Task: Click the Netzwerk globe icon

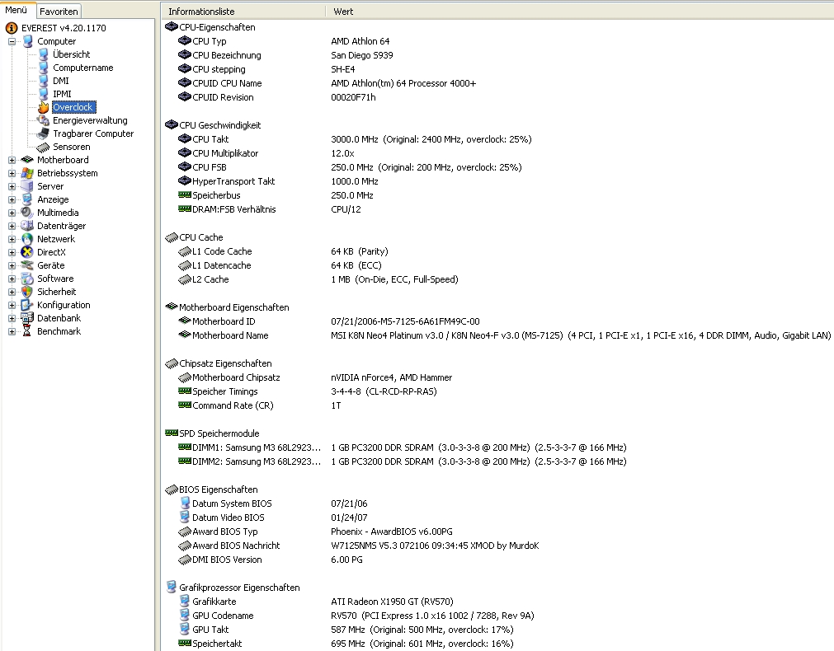Action: 27,239
